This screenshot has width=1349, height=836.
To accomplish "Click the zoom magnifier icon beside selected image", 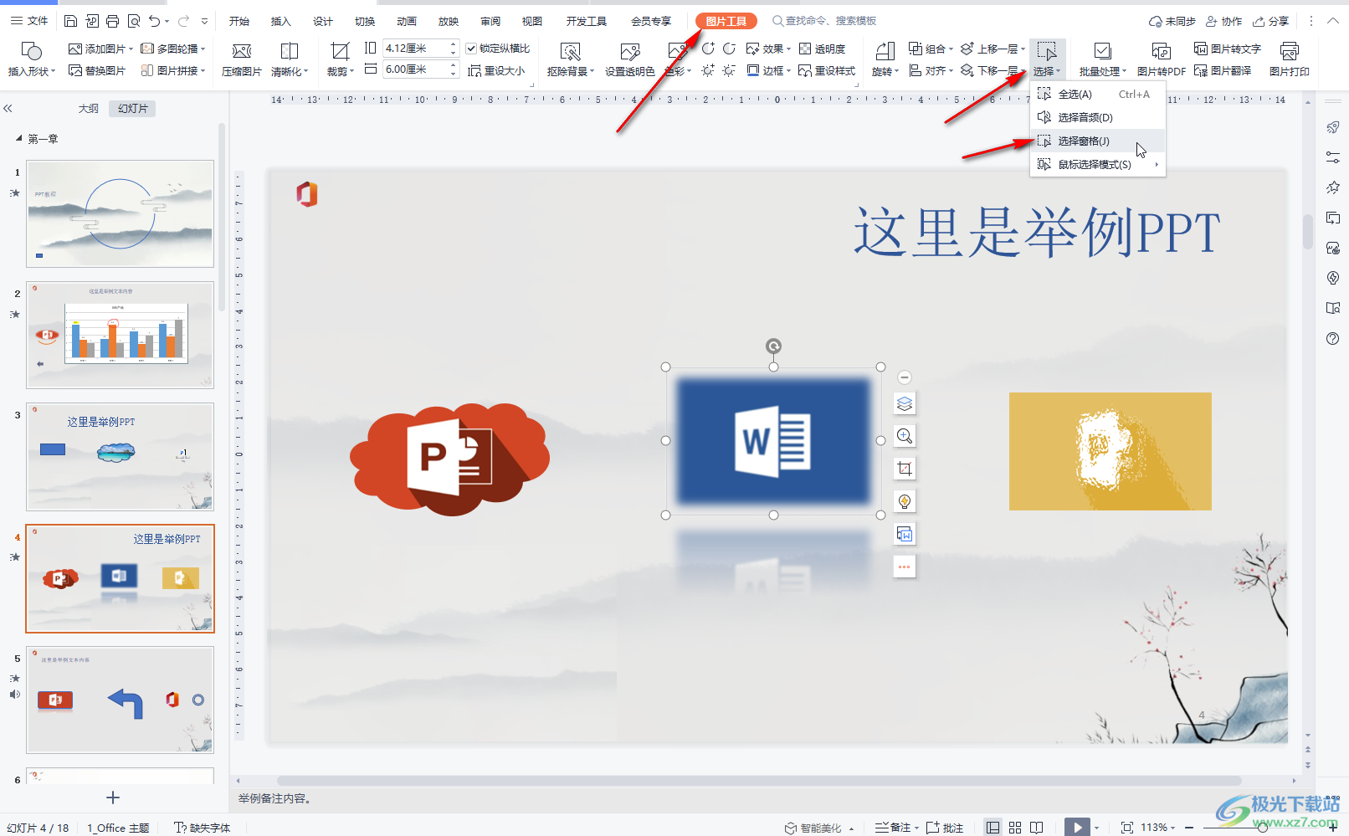I will pyautogui.click(x=905, y=436).
